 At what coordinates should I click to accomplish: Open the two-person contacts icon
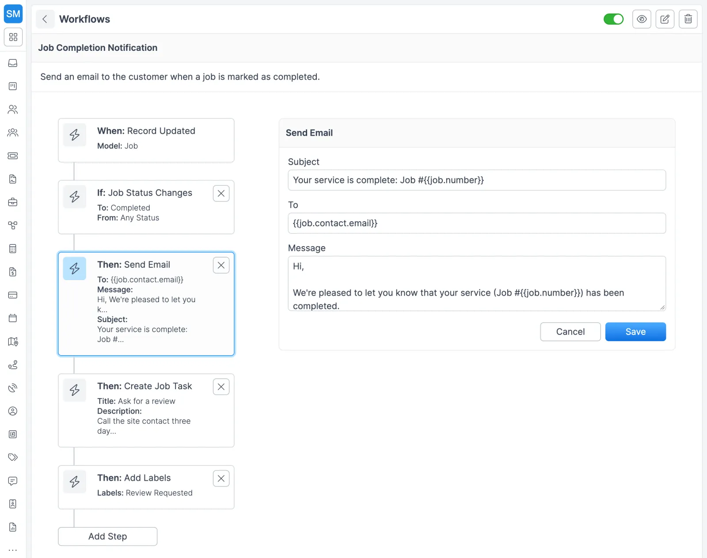pos(13,110)
